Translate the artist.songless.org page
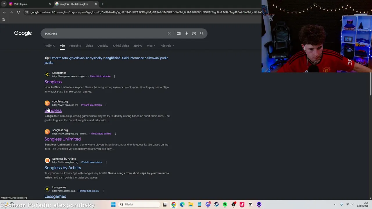 pos(92,162)
